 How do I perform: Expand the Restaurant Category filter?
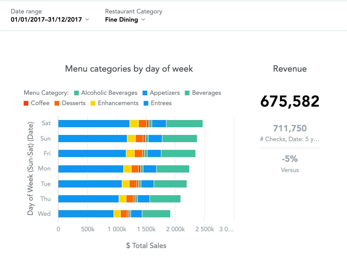click(125, 20)
